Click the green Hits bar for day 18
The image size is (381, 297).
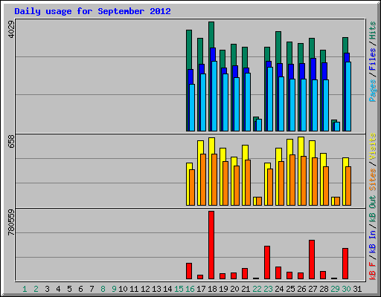point(211,35)
